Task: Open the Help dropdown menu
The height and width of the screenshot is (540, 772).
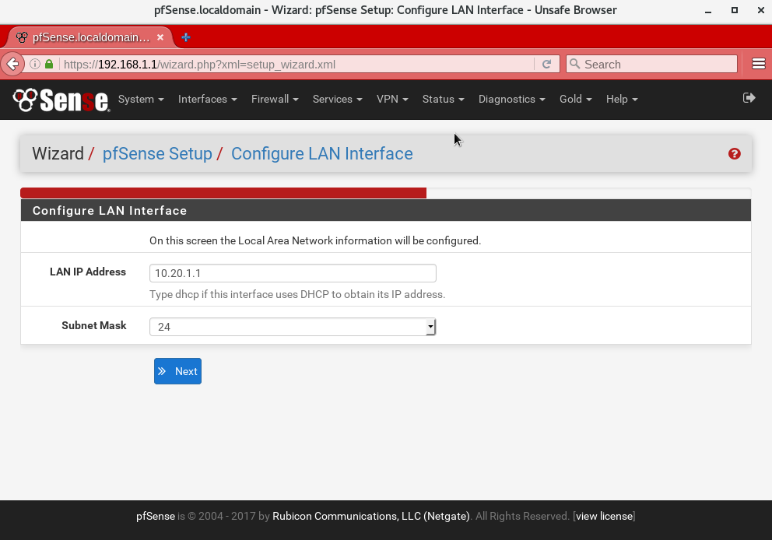Action: (x=622, y=100)
